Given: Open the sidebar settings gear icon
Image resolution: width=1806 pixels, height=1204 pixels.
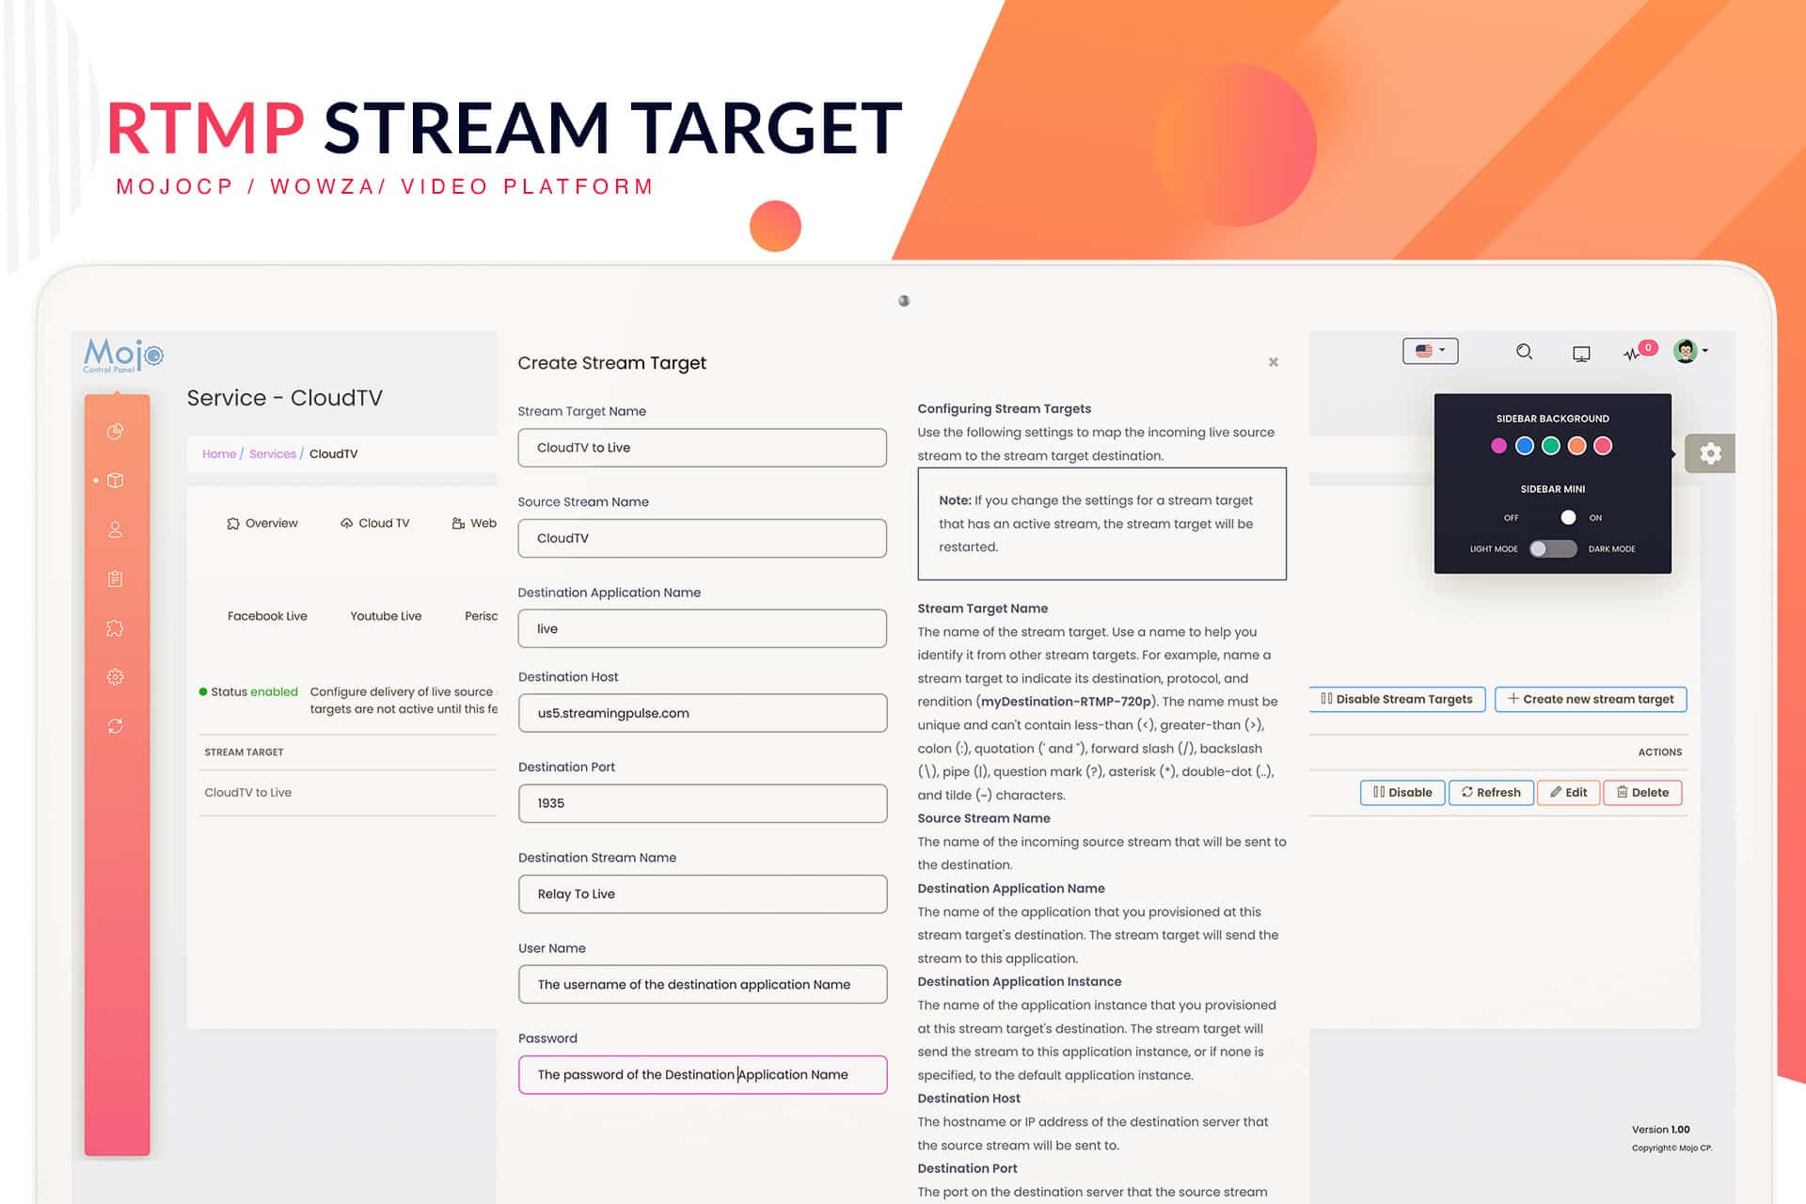Looking at the screenshot, I should tap(115, 677).
